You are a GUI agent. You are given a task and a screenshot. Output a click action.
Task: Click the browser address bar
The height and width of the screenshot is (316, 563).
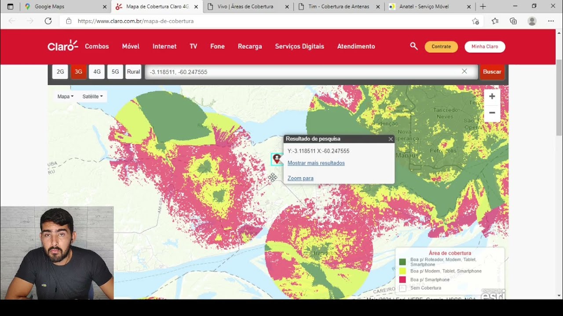point(272,21)
